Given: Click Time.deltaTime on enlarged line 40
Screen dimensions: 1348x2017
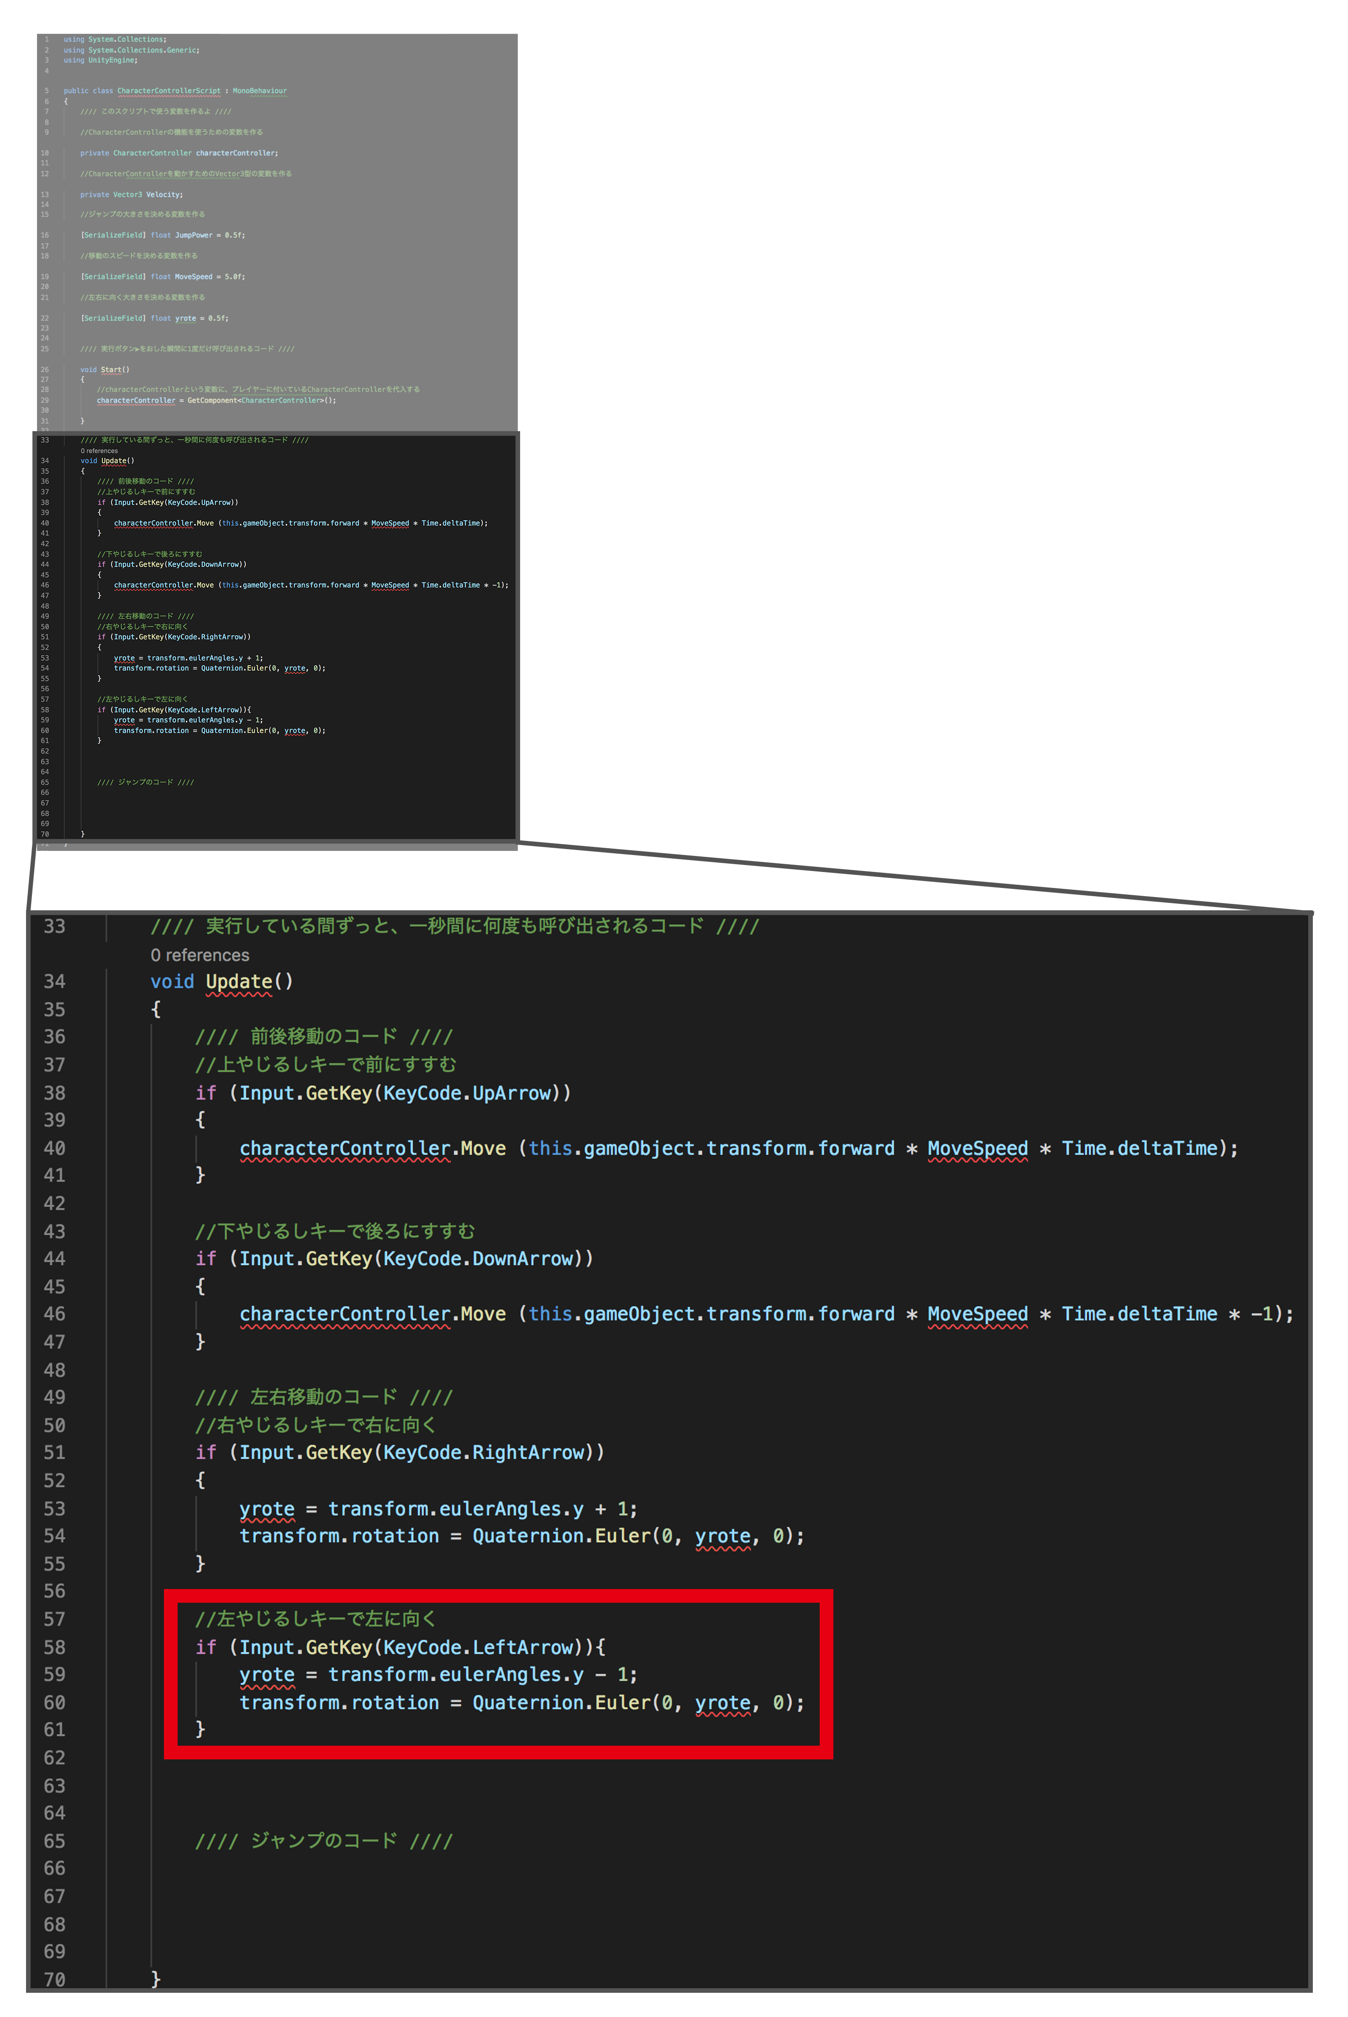Looking at the screenshot, I should pyautogui.click(x=1139, y=1148).
